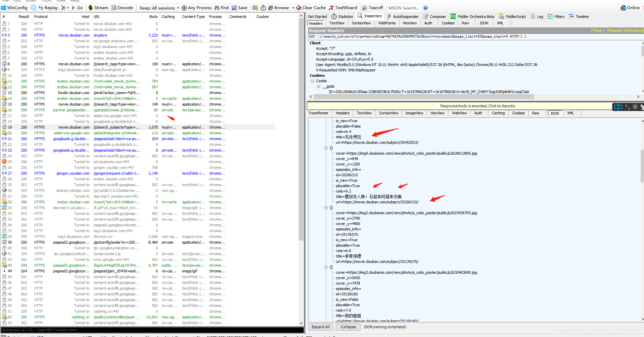The height and width of the screenshot is (337, 644).
Task: Open the Browse dropdown arrow
Action: click(x=293, y=8)
